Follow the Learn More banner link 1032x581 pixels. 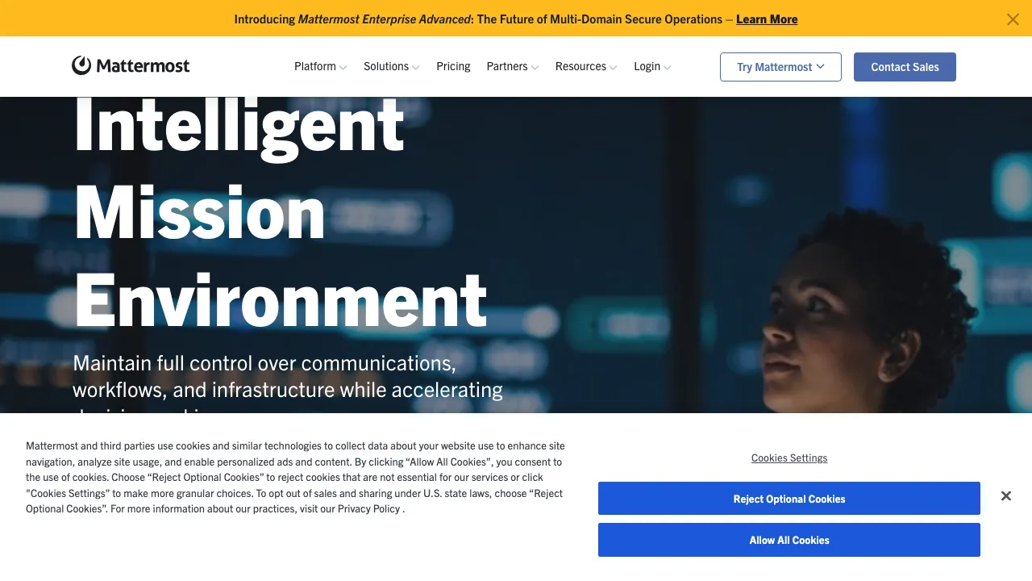pyautogui.click(x=767, y=19)
